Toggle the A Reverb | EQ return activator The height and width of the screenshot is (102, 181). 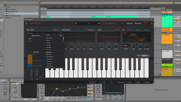coord(162,65)
